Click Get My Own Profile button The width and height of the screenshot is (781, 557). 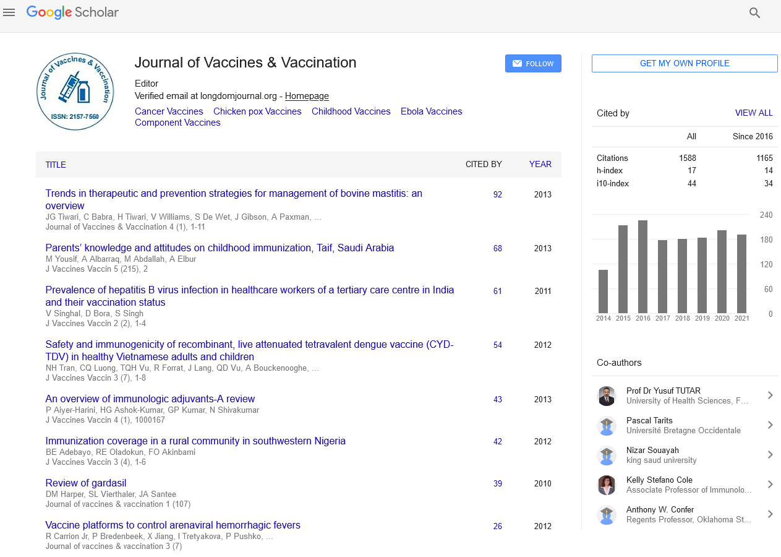[685, 64]
